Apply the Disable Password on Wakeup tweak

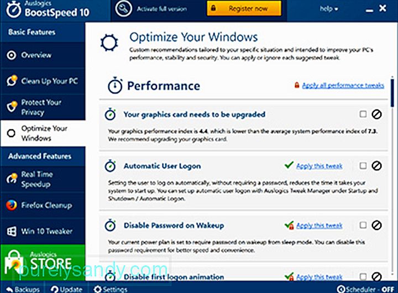click(319, 226)
